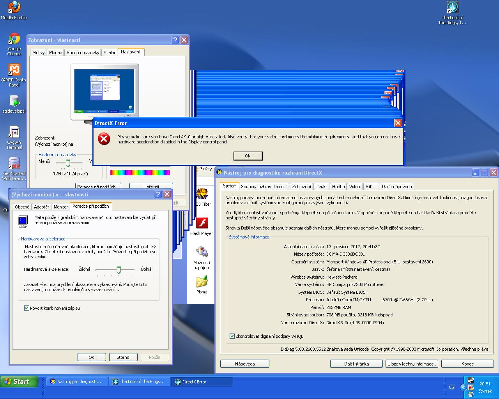
Task: Click OK in the DirectX Error dialog
Action: tap(248, 156)
